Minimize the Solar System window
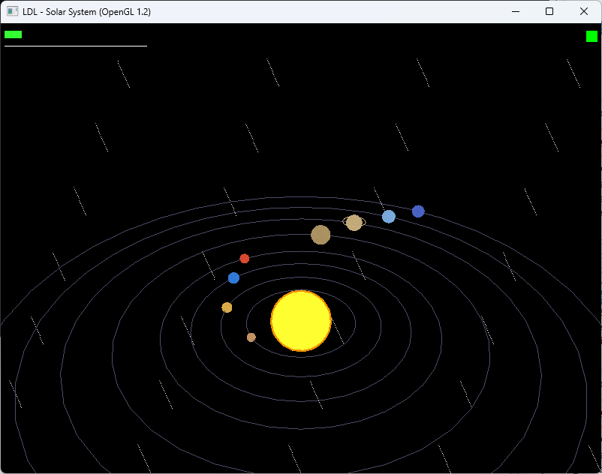Screen dimensions: 602x474 [x=516, y=11]
